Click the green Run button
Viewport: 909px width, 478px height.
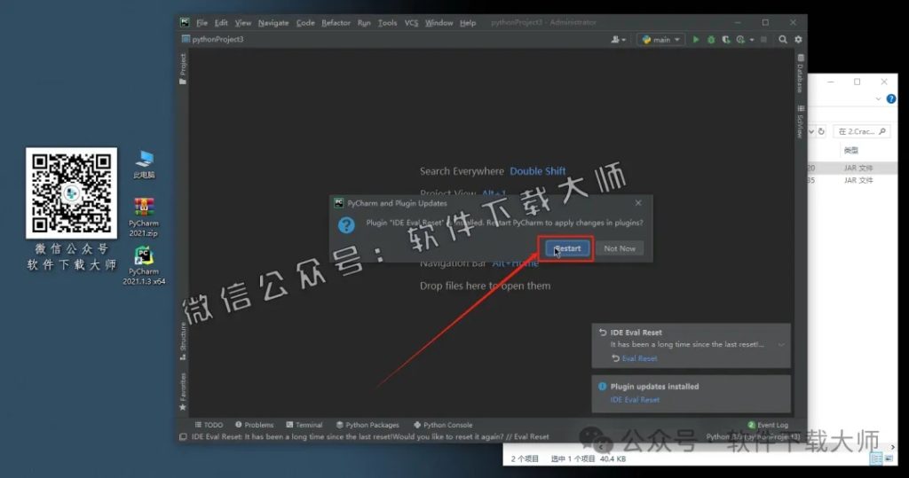696,39
